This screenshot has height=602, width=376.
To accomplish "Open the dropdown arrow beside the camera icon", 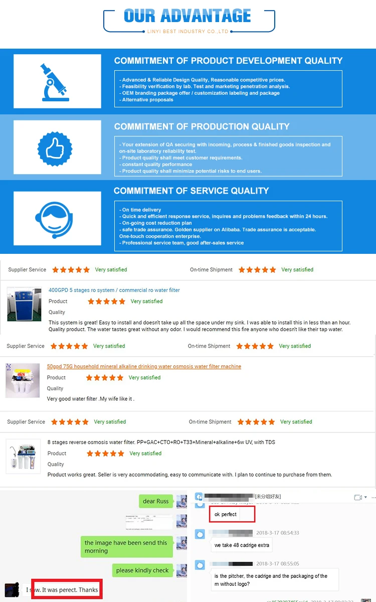I will (x=366, y=497).
